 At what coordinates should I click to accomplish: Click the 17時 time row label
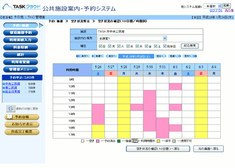click(x=72, y=135)
